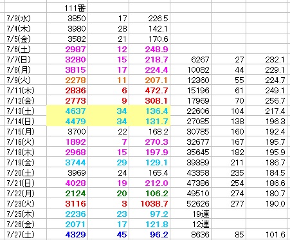Select the cell with value 3850

pyautogui.click(x=67, y=19)
